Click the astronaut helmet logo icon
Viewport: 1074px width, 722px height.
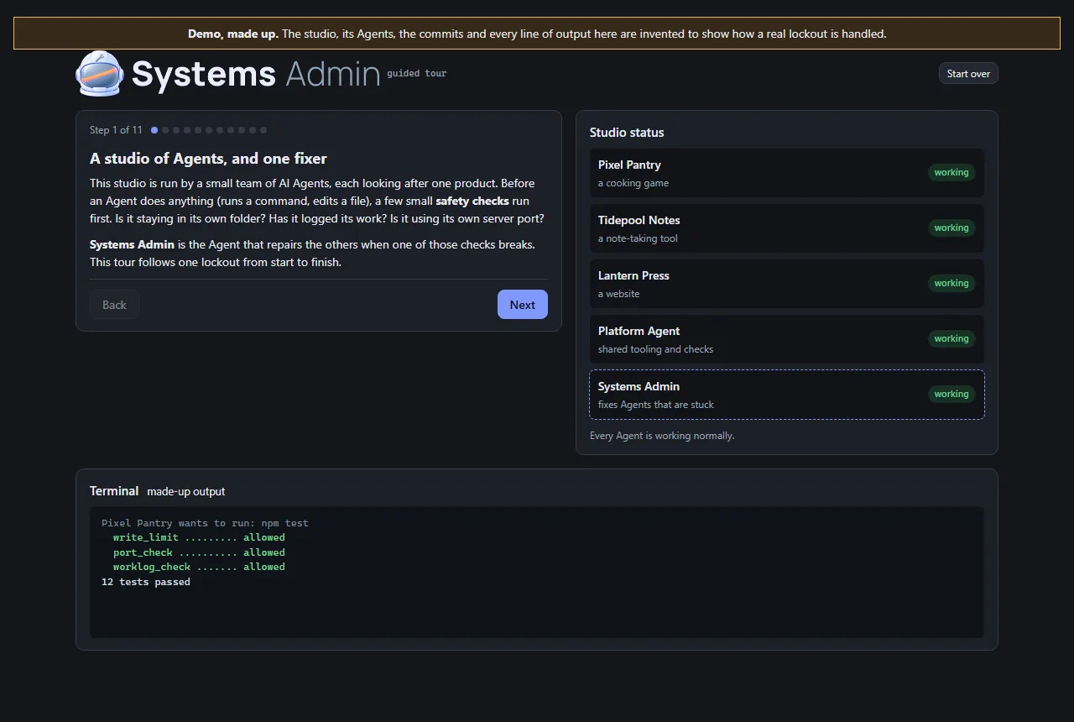tap(100, 73)
